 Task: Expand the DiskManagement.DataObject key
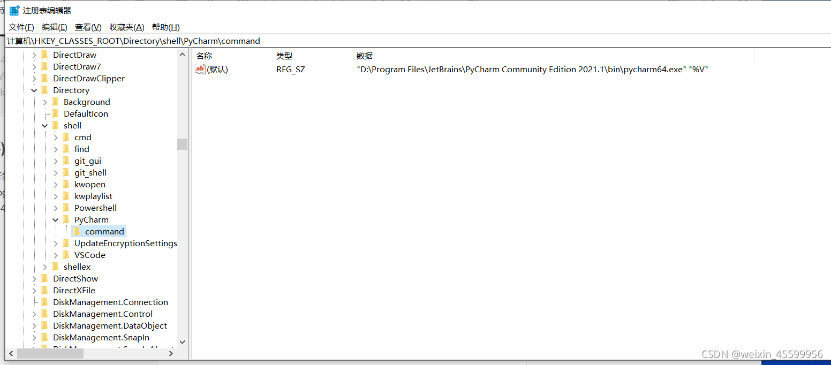[x=35, y=326]
